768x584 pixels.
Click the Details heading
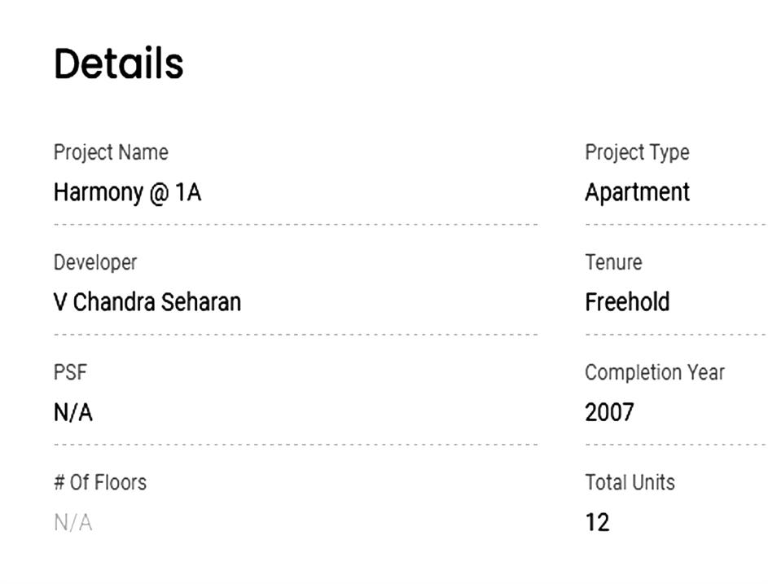pos(119,64)
